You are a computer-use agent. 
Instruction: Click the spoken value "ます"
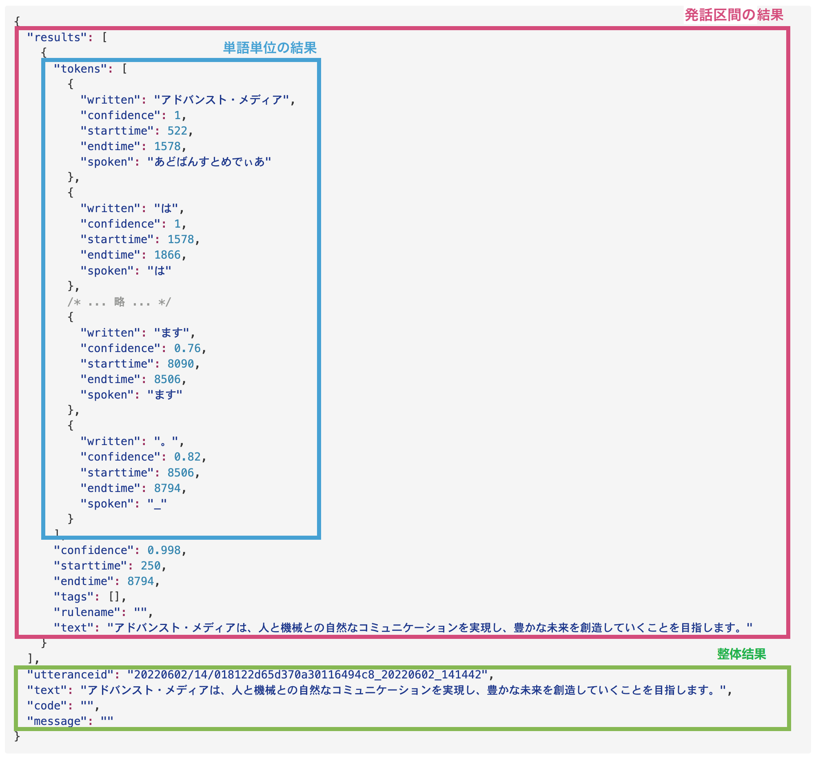pos(165,395)
